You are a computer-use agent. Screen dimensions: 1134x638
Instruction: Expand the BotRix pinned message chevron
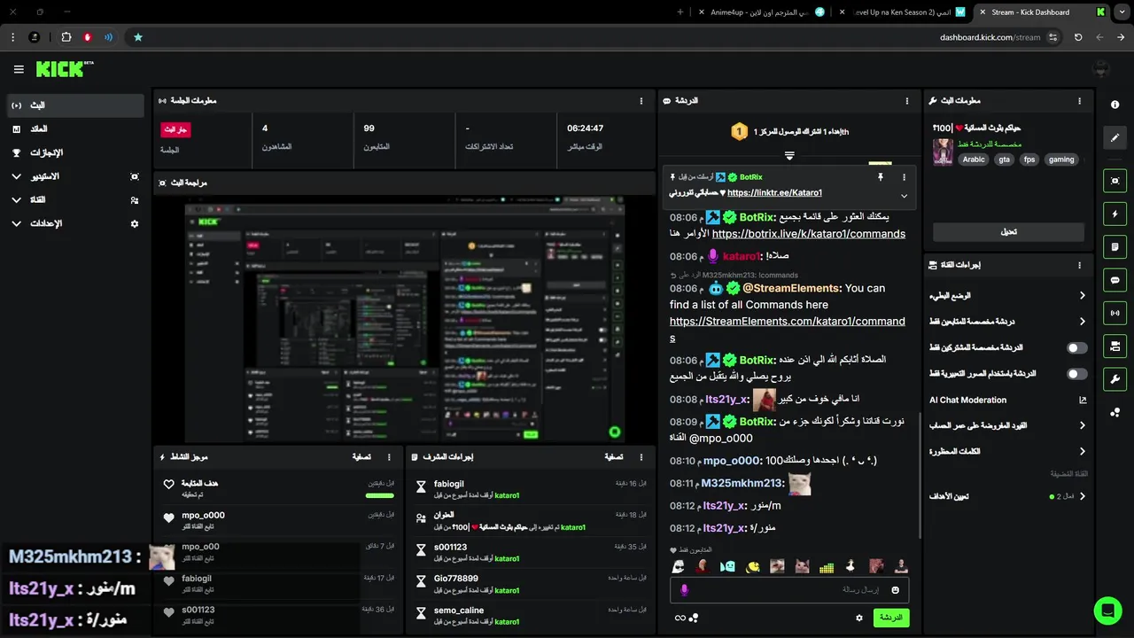click(x=904, y=196)
